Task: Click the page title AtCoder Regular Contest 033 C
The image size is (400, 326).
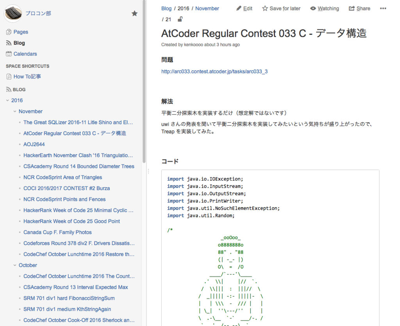Action: (x=264, y=34)
